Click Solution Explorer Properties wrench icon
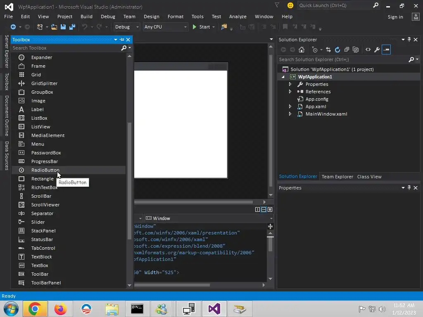Image resolution: width=423 pixels, height=317 pixels. pyautogui.click(x=377, y=50)
